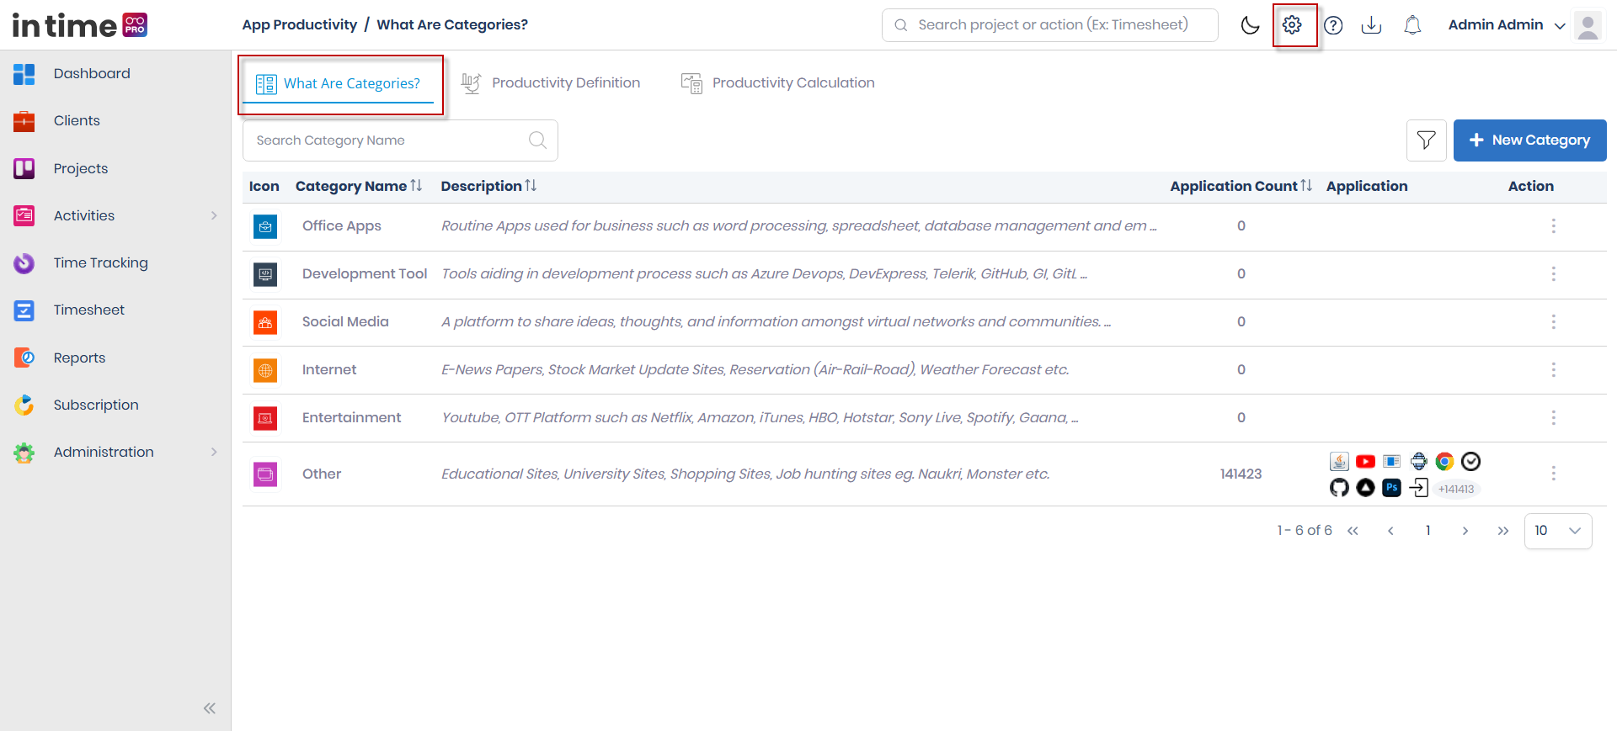This screenshot has width=1617, height=731.
Task: Click Subscription sidebar icon
Action: pyautogui.click(x=24, y=405)
